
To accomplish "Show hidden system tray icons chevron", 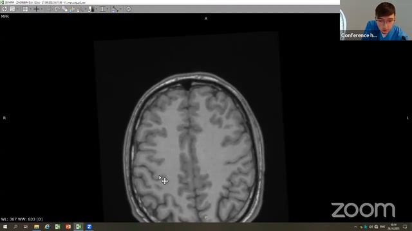I will [355, 227].
